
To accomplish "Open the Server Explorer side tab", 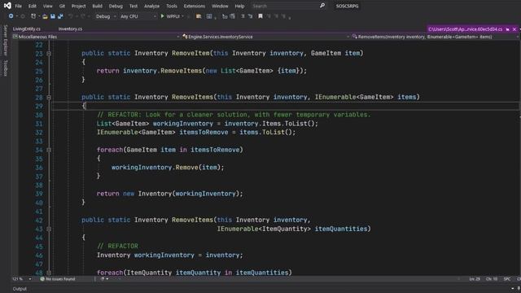I will pos(6,40).
